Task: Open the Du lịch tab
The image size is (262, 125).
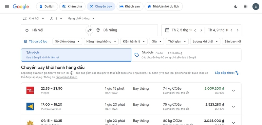Action: click(x=47, y=7)
